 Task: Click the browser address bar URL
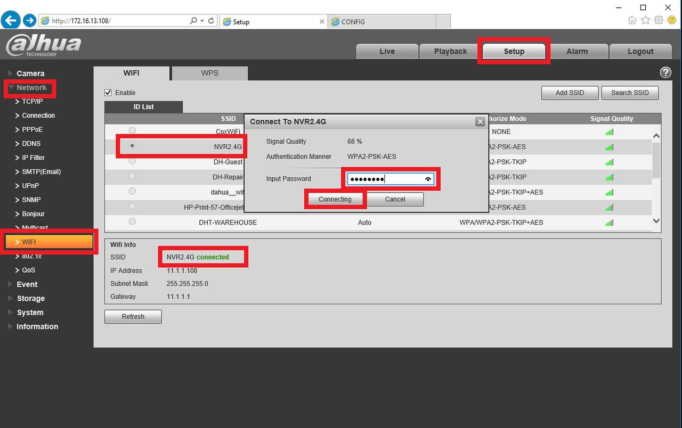click(x=82, y=21)
